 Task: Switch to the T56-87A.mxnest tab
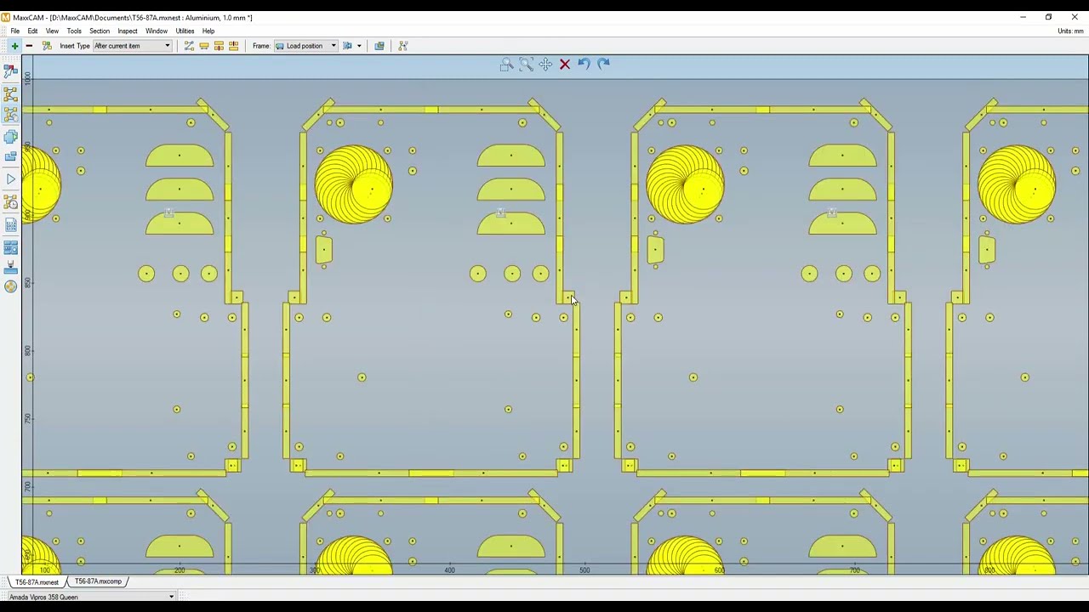pos(37,582)
